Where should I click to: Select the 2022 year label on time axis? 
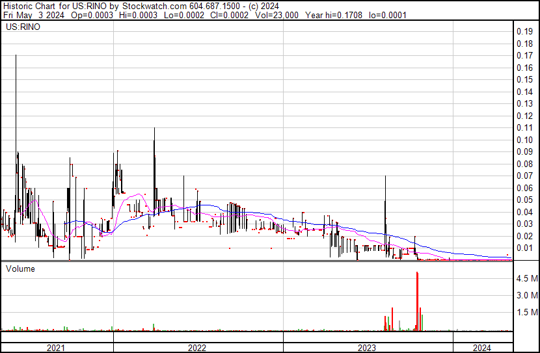[197, 347]
